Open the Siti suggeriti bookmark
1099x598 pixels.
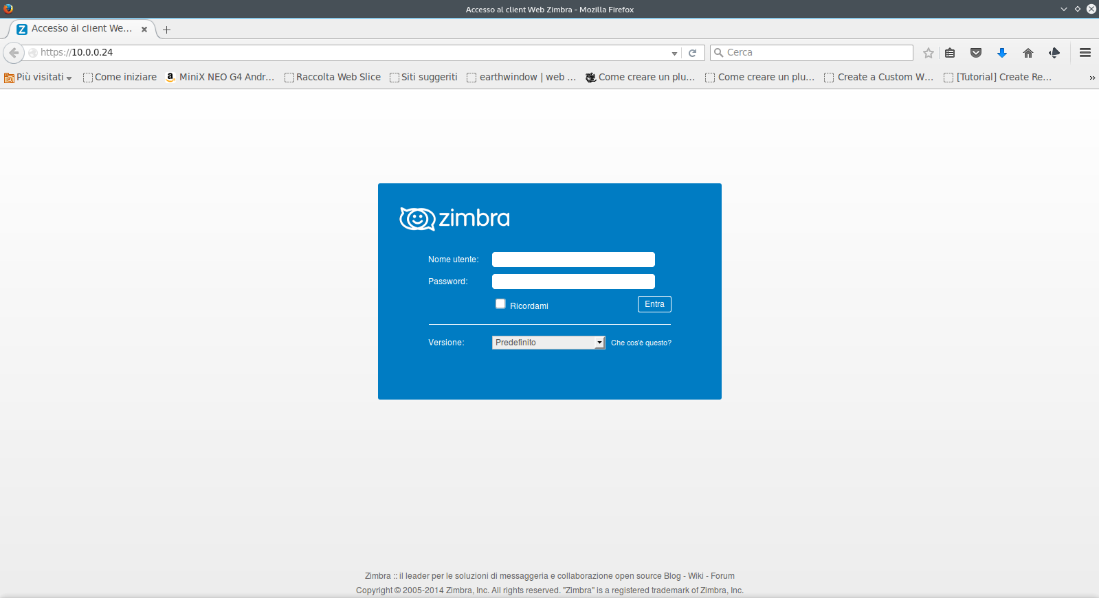click(423, 78)
